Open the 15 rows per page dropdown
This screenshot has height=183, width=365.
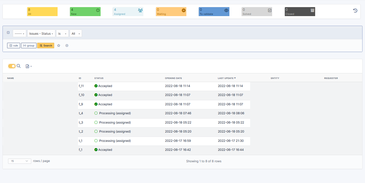click(x=20, y=161)
